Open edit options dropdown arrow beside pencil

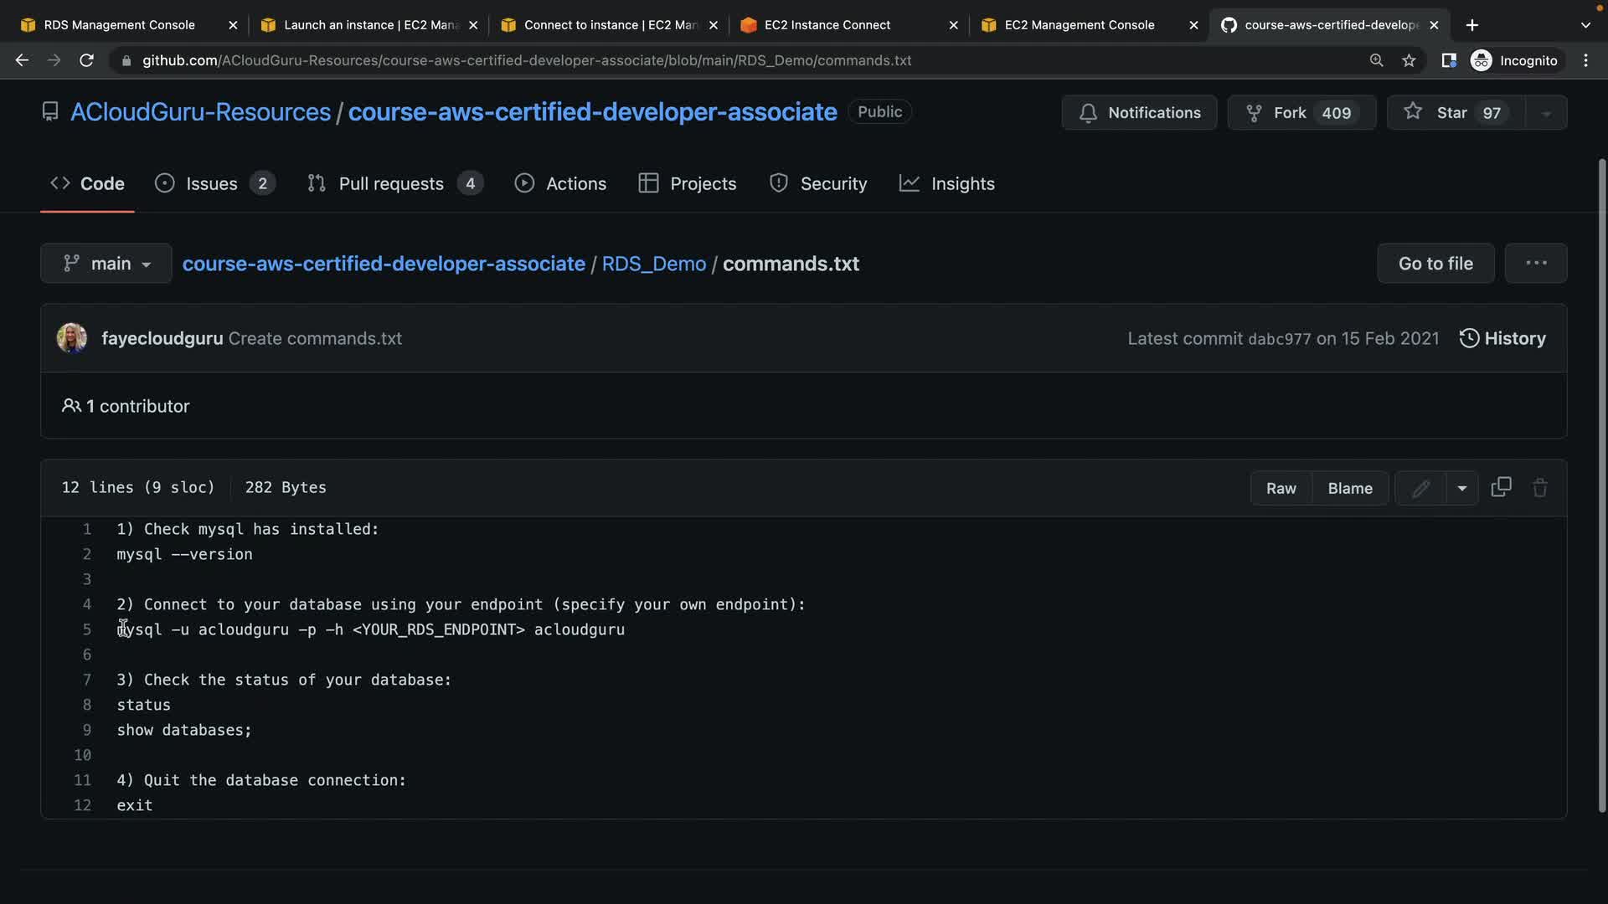pos(1461,488)
